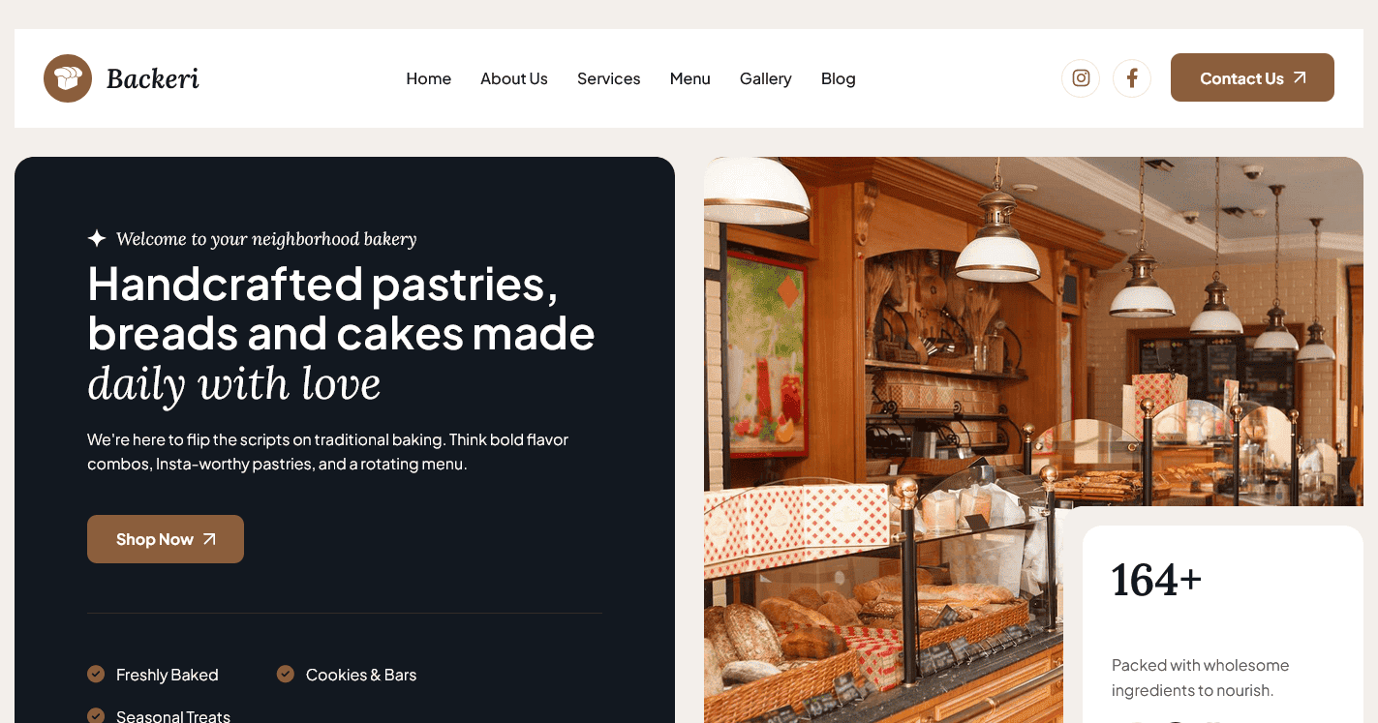Click the bakery interior hero image
Viewport: 1378px width, 723px height.
click(x=1033, y=439)
